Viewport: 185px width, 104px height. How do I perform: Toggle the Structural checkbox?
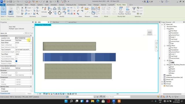16,73
